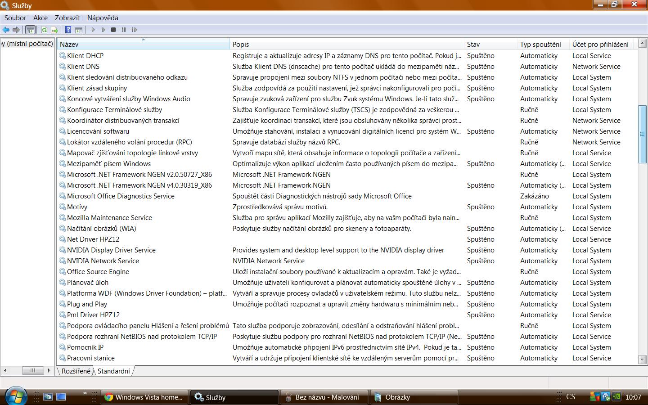Go back with the blue left arrow

[x=6, y=30]
